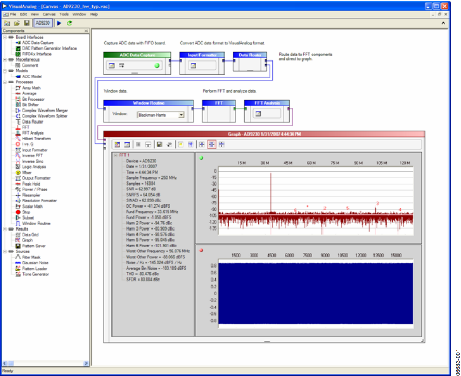Toggle the highlighted horizontal zoom icon

click(x=211, y=144)
